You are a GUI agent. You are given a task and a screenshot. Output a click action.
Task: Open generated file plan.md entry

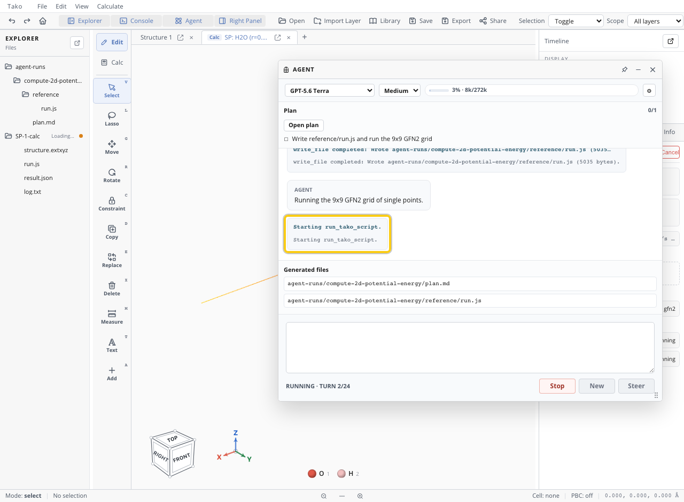click(470, 284)
